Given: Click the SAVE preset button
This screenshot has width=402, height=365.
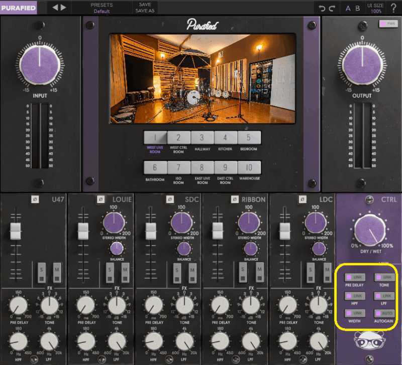Looking at the screenshot, I should click(145, 5).
